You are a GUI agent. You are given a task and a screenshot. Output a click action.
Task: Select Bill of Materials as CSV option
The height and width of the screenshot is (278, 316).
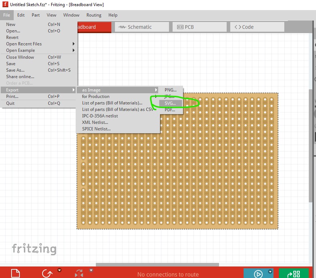118,109
